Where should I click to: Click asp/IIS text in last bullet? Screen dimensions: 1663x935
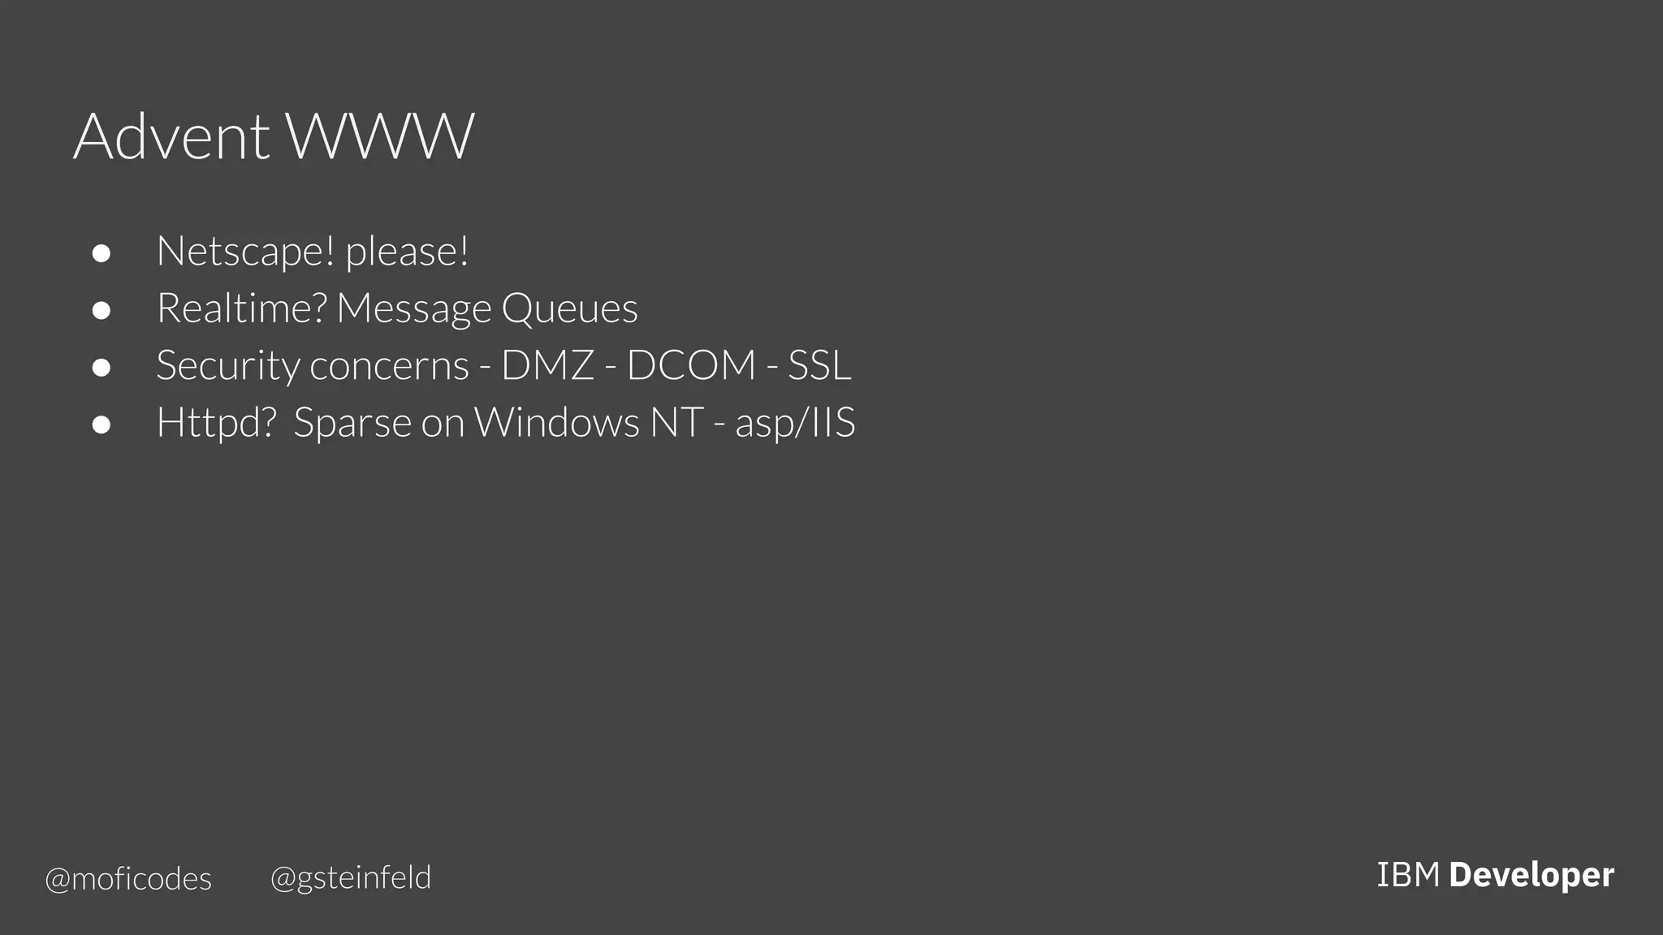(x=795, y=424)
